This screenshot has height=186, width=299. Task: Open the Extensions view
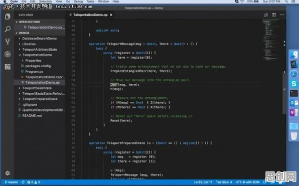click(8, 67)
